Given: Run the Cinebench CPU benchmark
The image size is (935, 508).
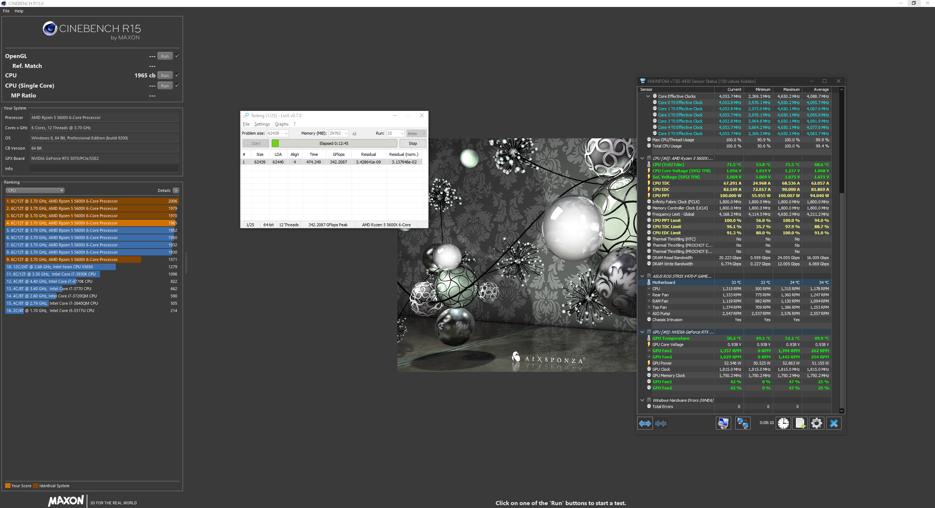Looking at the screenshot, I should click(x=165, y=76).
